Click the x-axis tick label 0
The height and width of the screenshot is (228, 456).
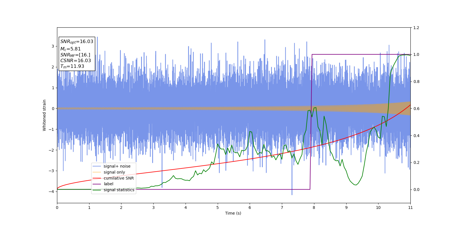(x=57, y=207)
